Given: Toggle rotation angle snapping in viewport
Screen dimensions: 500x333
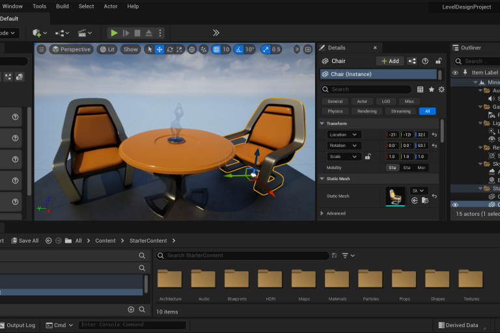Looking at the screenshot, I should coord(238,49).
